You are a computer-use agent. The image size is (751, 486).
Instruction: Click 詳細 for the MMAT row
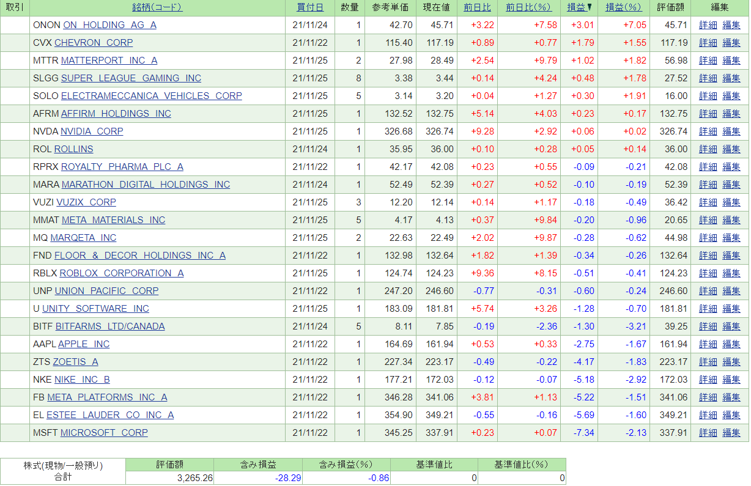point(708,220)
